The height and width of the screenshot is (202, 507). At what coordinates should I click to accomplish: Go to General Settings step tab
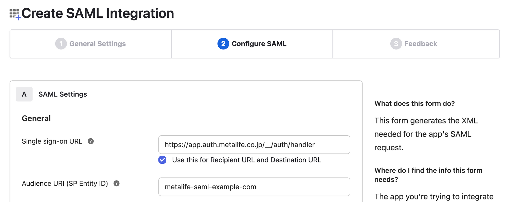point(90,44)
